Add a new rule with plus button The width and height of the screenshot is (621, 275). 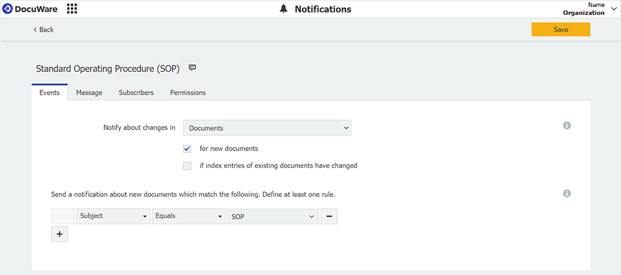[x=60, y=234]
